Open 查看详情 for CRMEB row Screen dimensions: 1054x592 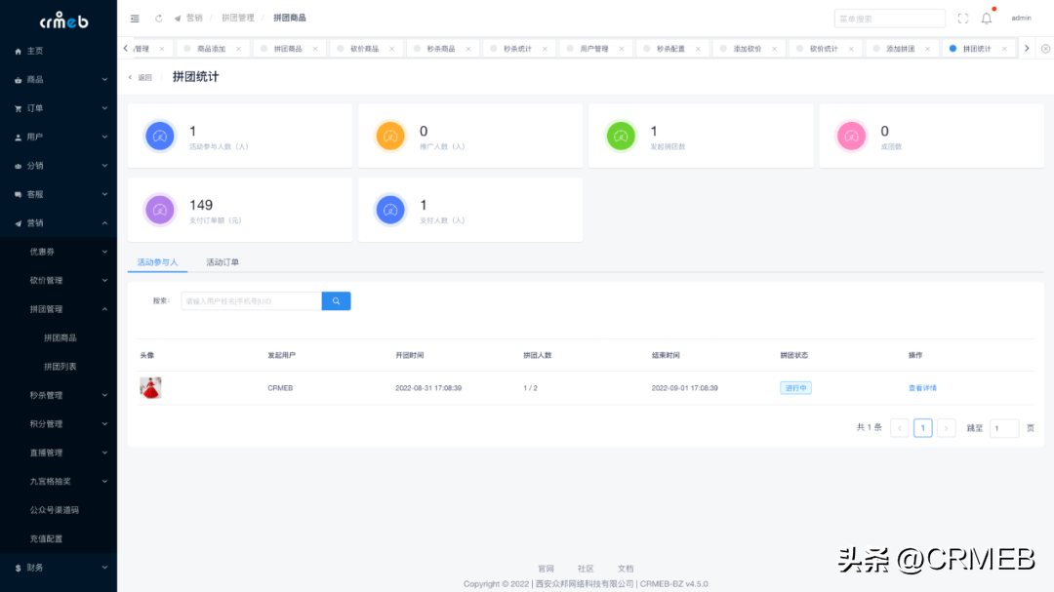[x=922, y=388]
